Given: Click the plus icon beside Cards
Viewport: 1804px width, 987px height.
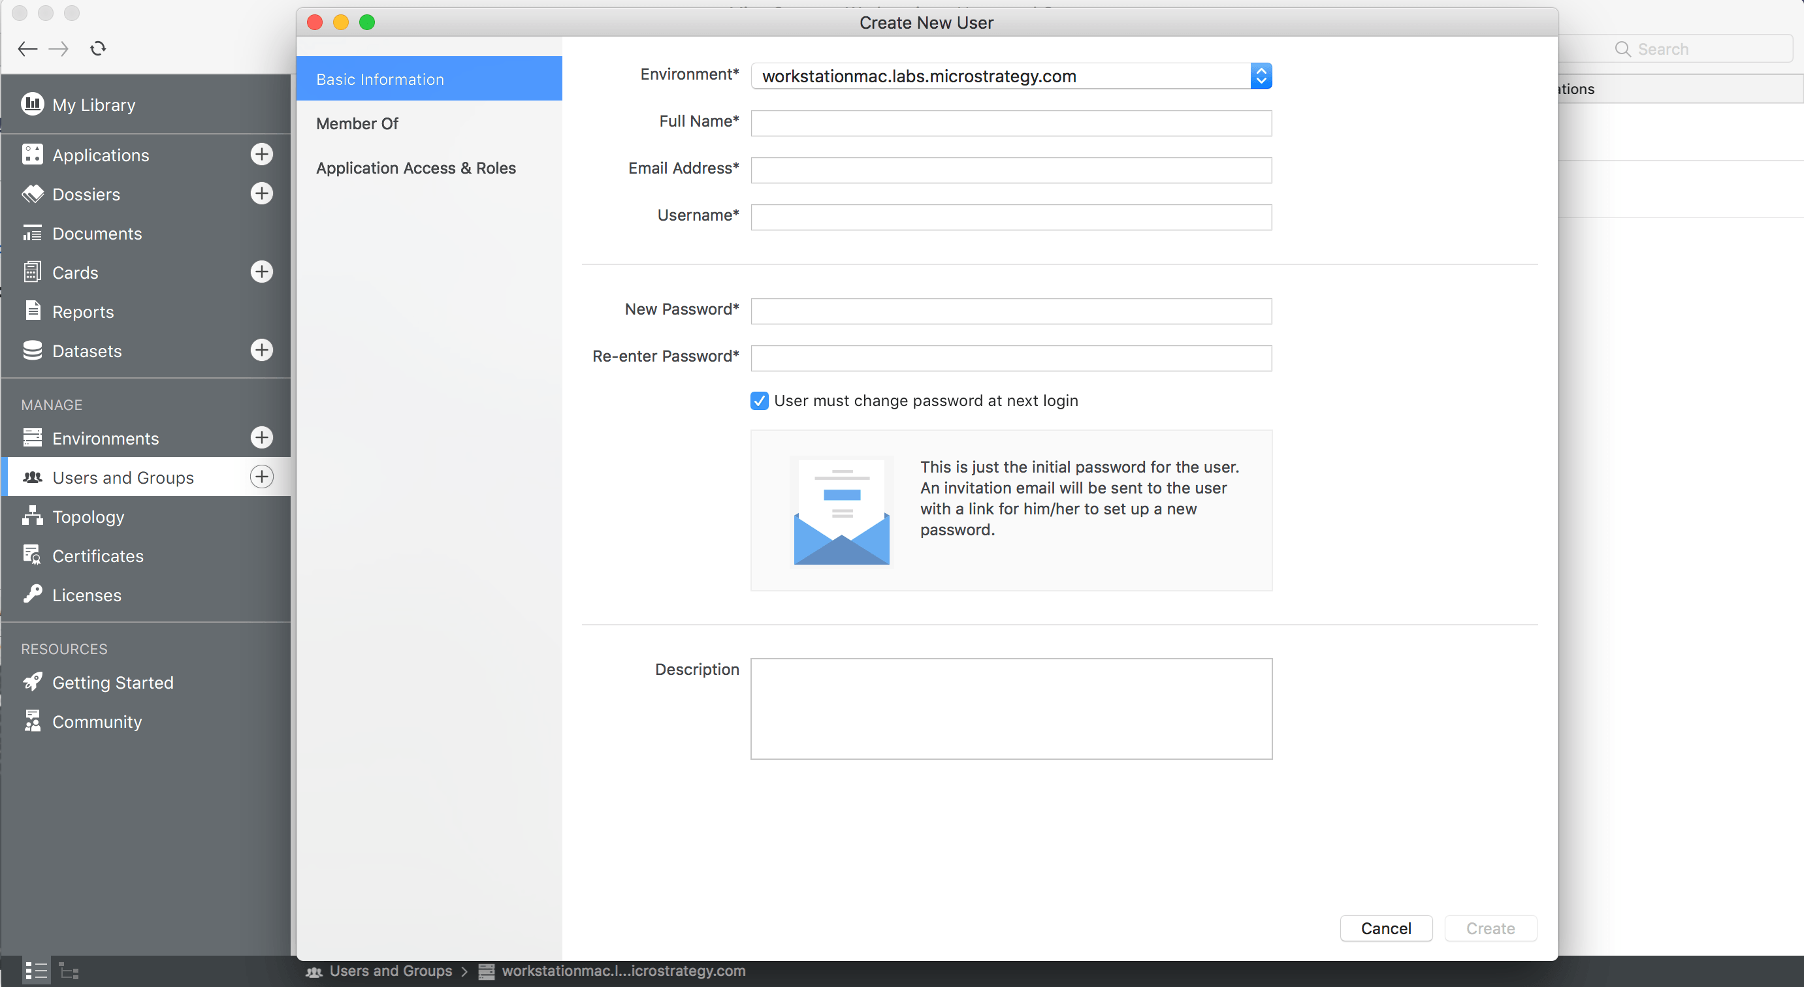Looking at the screenshot, I should tap(261, 272).
